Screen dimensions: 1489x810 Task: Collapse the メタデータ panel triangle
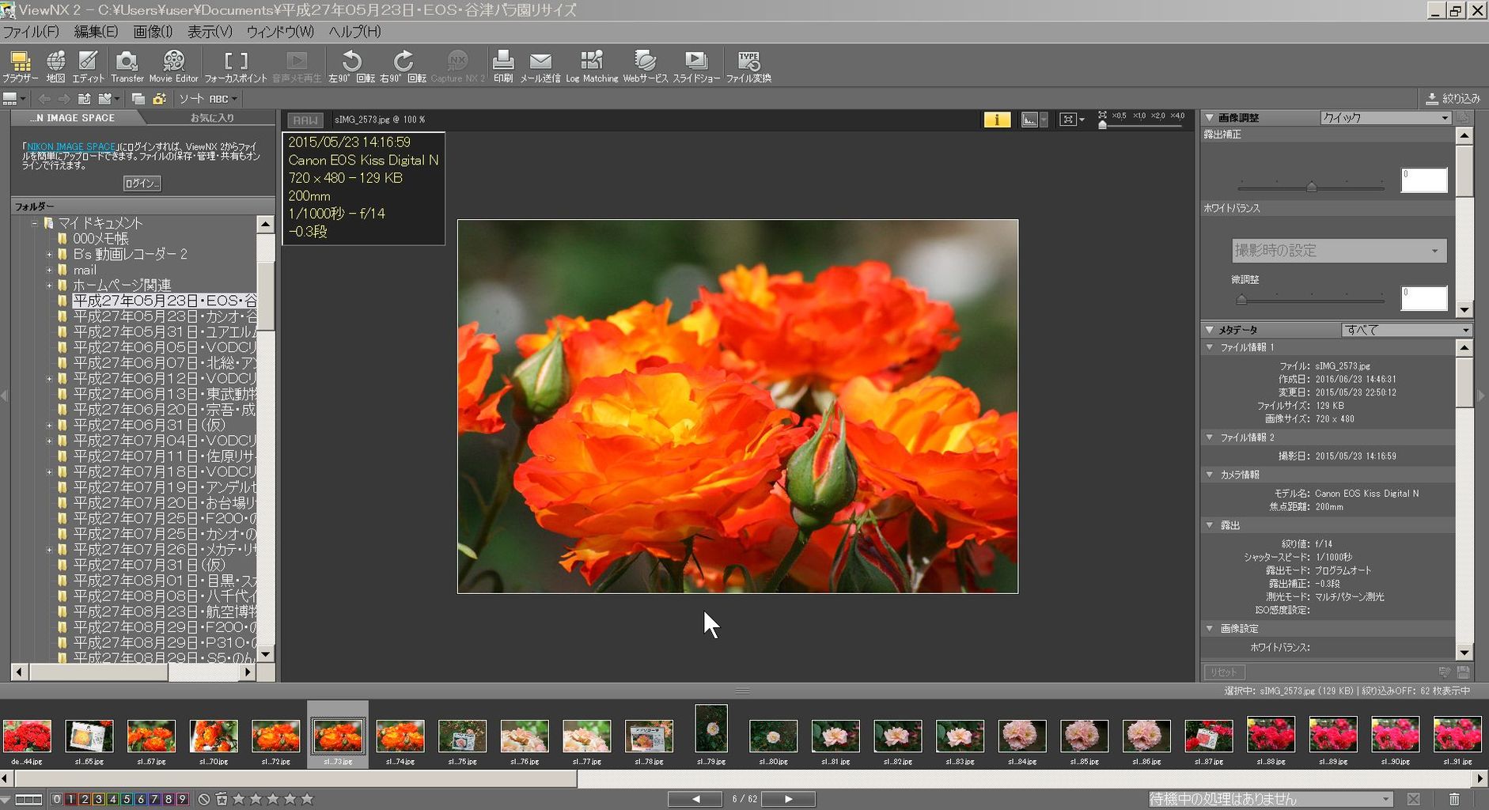pyautogui.click(x=1210, y=330)
